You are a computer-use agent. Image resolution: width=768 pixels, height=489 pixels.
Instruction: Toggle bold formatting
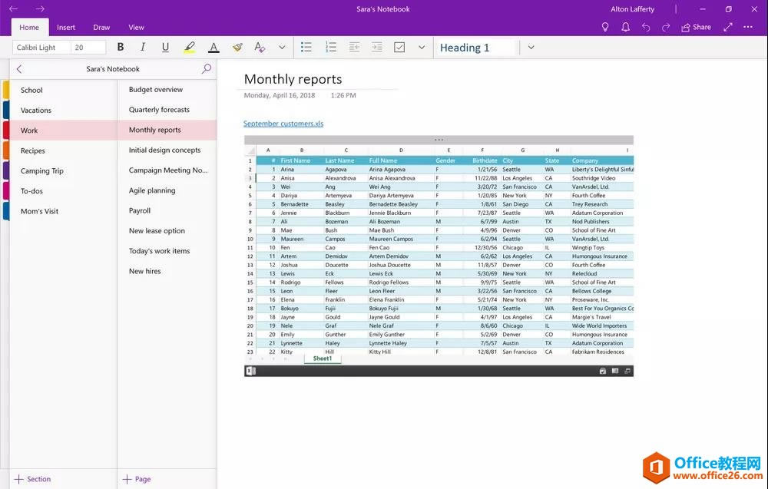(x=121, y=47)
